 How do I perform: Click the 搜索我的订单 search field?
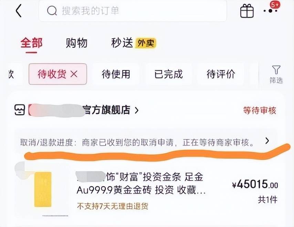[x=138, y=11]
